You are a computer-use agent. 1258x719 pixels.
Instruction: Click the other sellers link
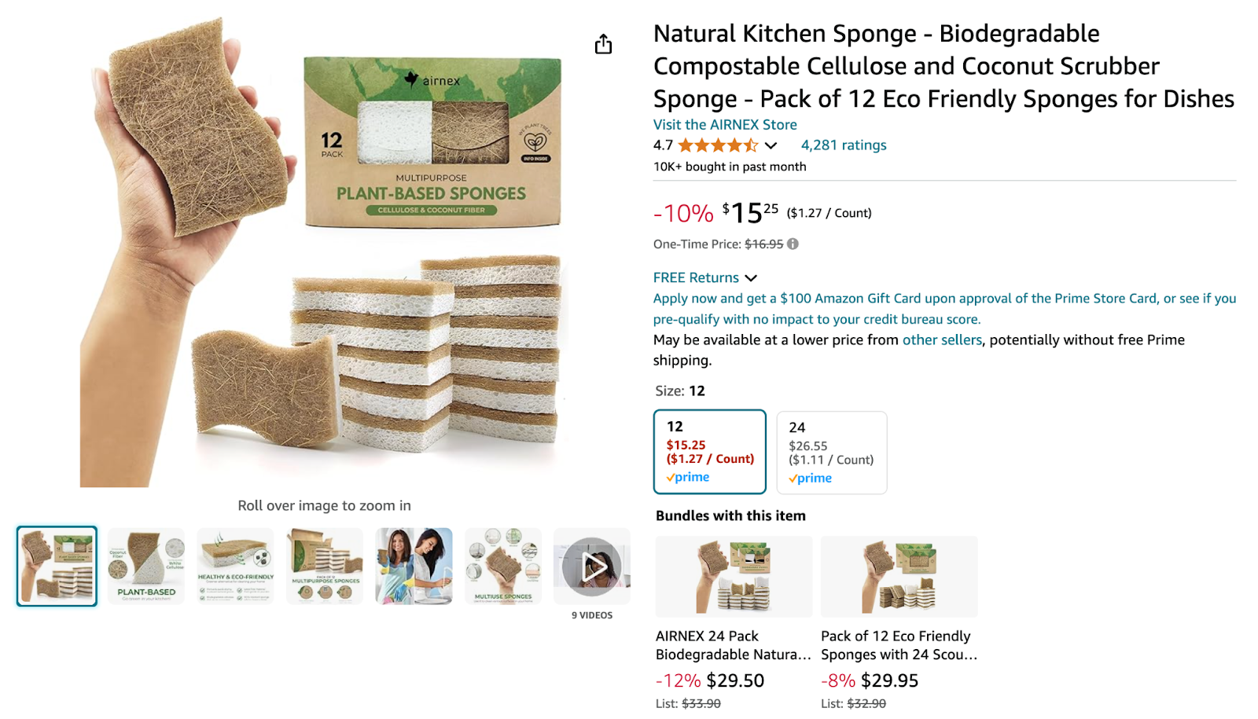click(x=941, y=339)
